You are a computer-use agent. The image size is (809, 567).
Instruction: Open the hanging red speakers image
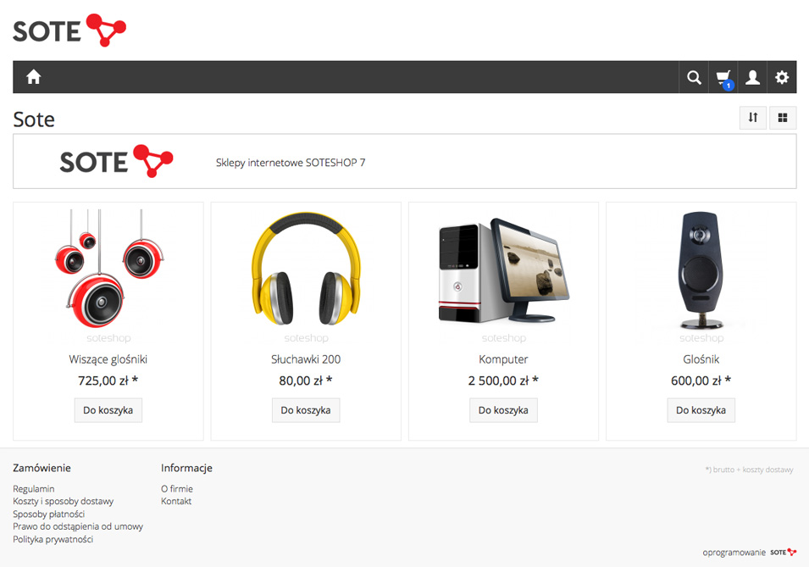point(108,269)
